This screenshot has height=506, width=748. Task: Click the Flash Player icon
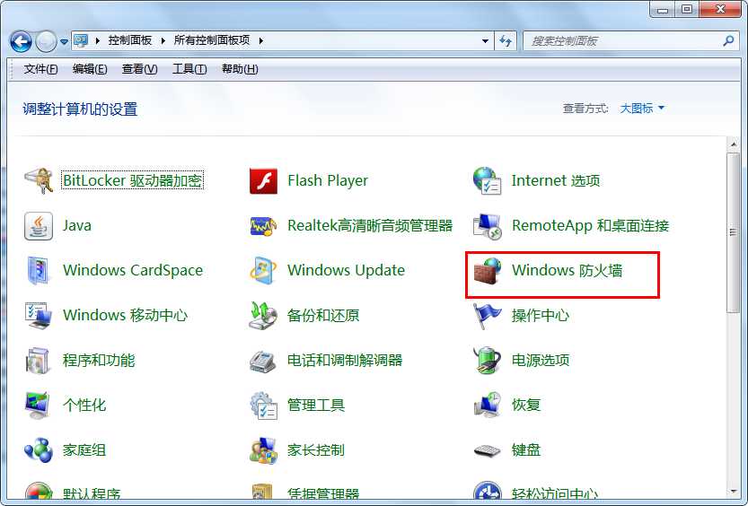(x=263, y=181)
